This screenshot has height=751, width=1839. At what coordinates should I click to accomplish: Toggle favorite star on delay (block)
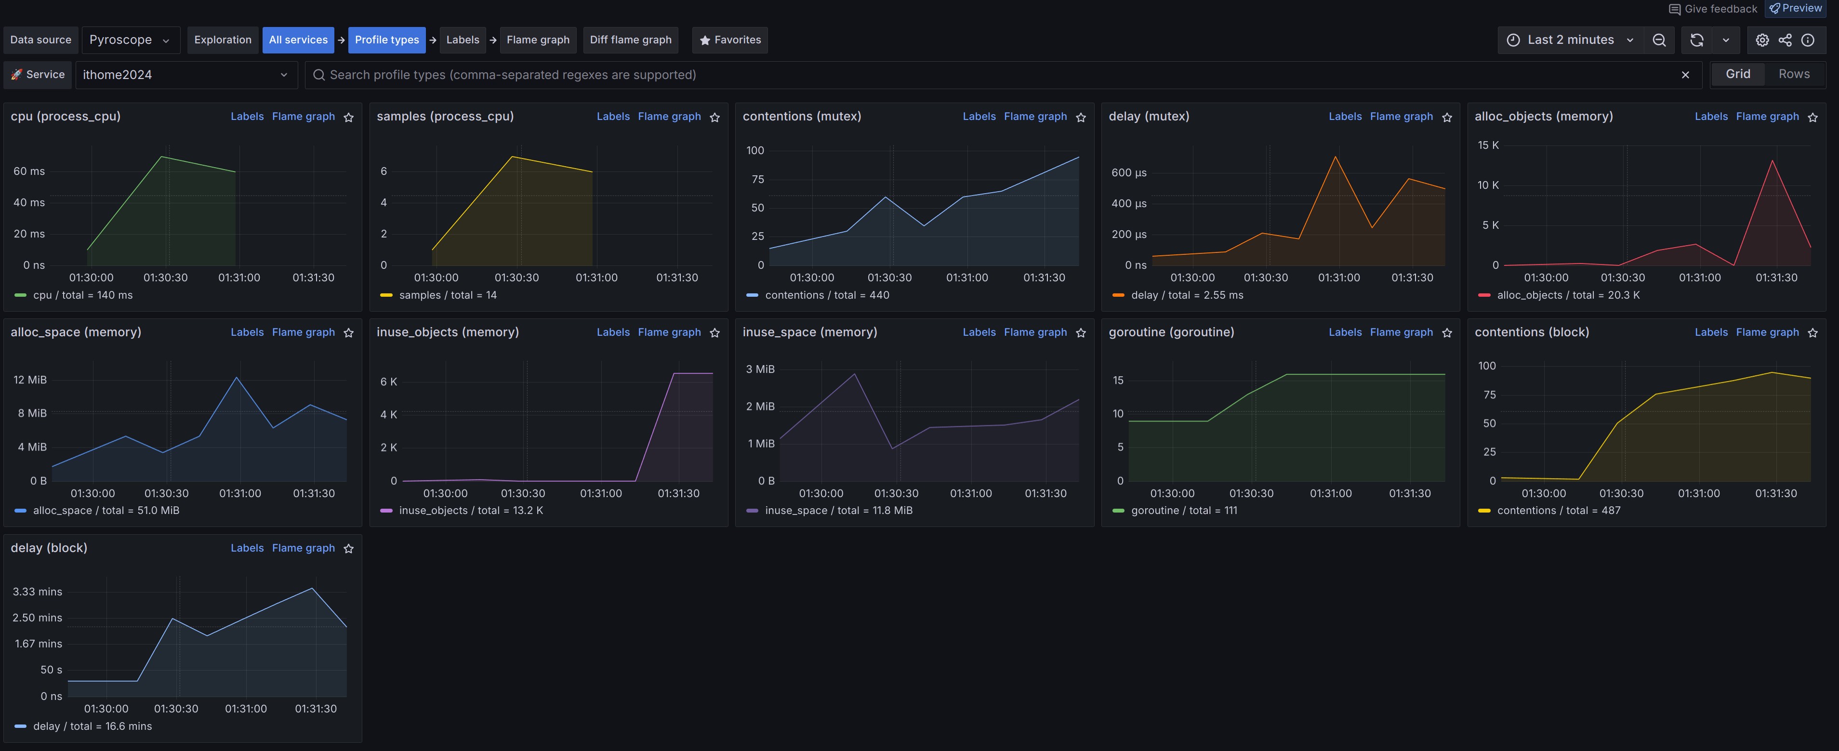[348, 548]
